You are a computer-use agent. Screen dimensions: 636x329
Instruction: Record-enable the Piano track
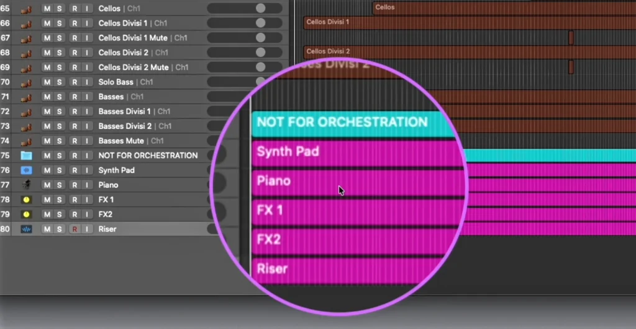point(75,185)
